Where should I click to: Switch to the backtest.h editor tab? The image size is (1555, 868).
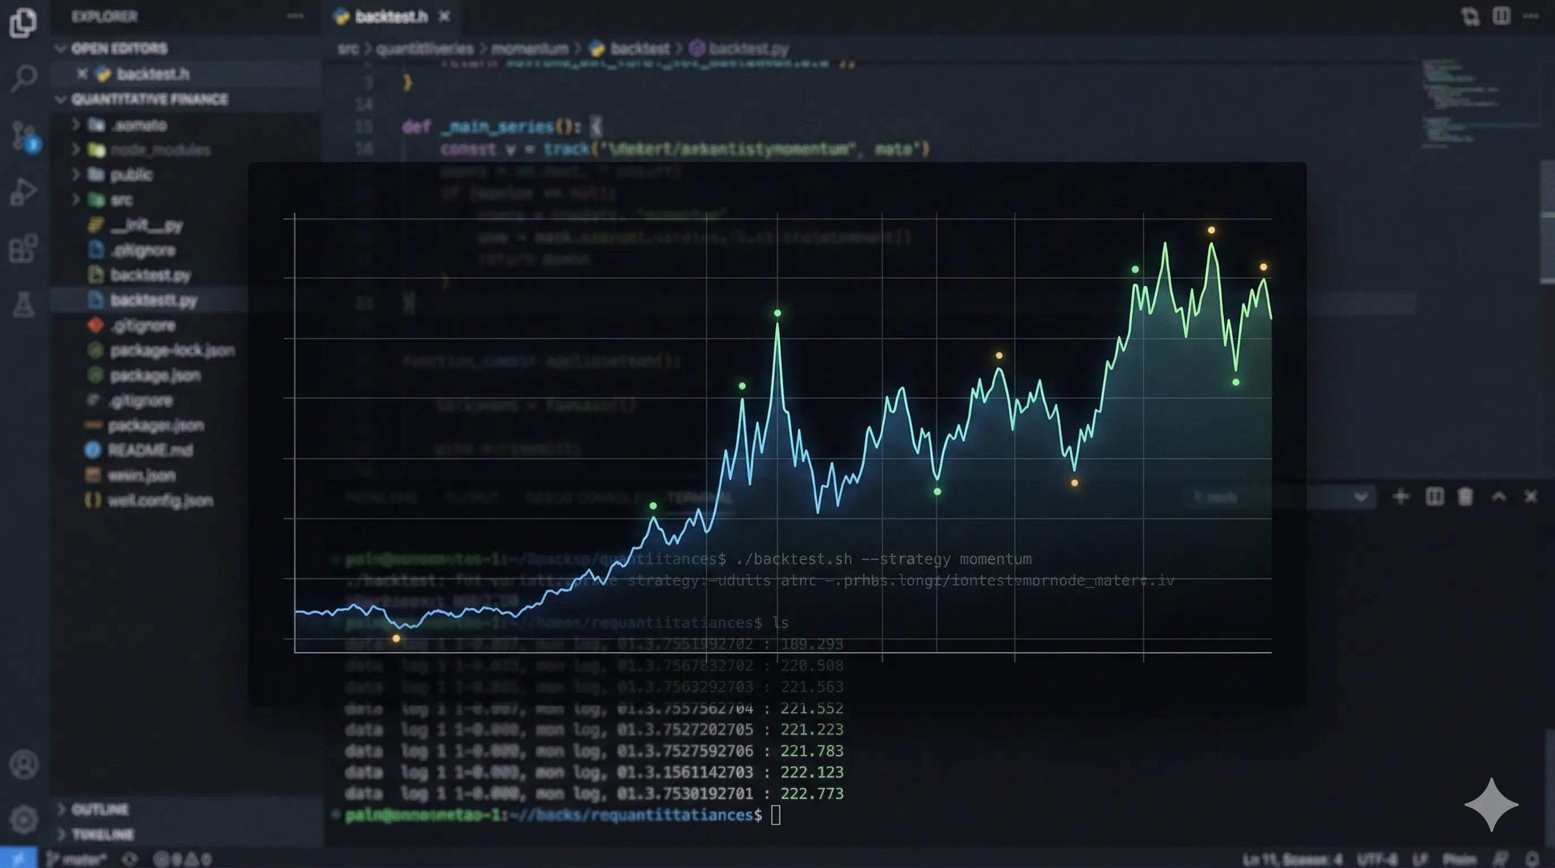(389, 16)
